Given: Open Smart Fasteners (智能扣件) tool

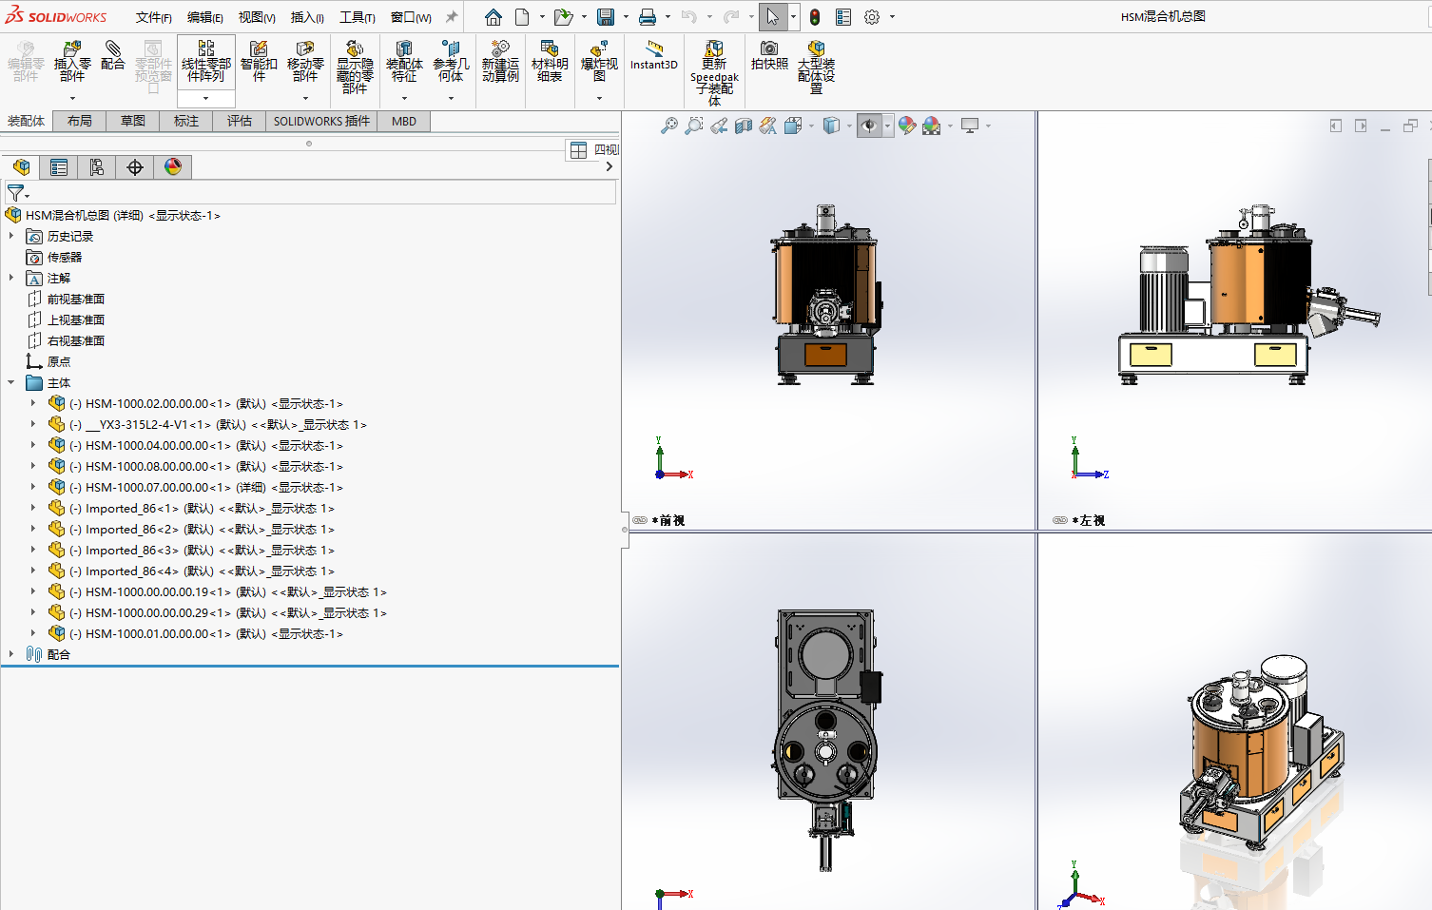Looking at the screenshot, I should pos(259,61).
